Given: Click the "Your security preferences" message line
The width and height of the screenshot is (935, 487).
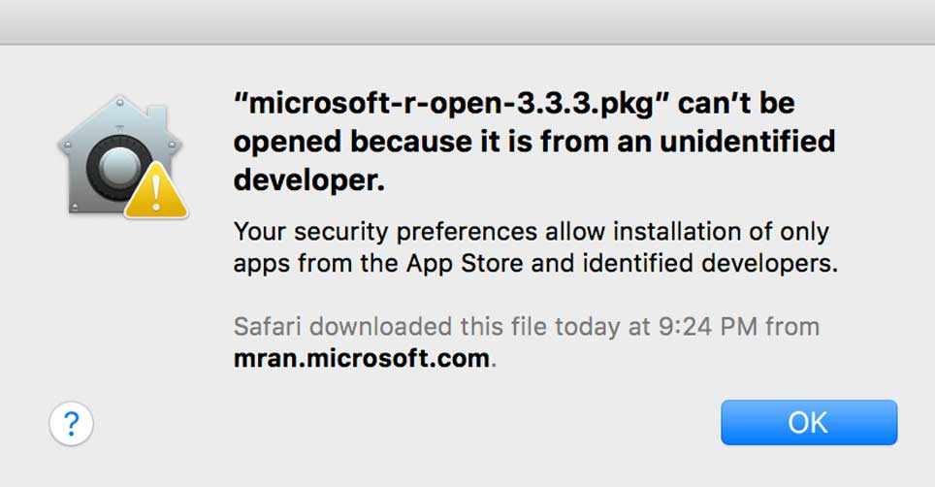Looking at the screenshot, I should (x=532, y=231).
